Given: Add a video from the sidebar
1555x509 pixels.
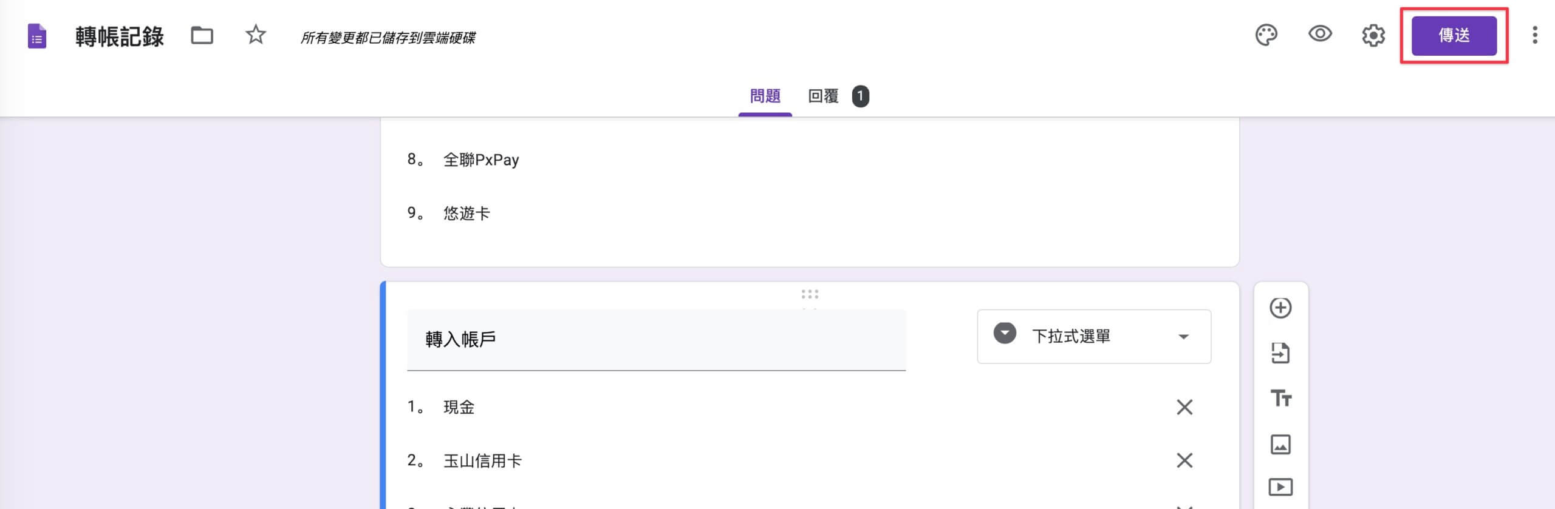Looking at the screenshot, I should coord(1280,487).
